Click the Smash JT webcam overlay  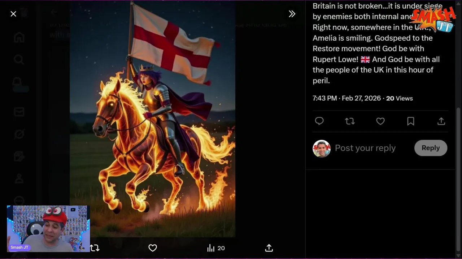(48, 228)
